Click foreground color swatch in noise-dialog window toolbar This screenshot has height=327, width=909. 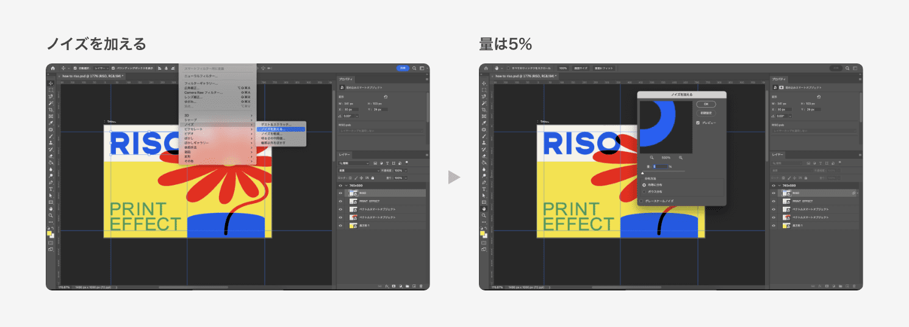(483, 232)
